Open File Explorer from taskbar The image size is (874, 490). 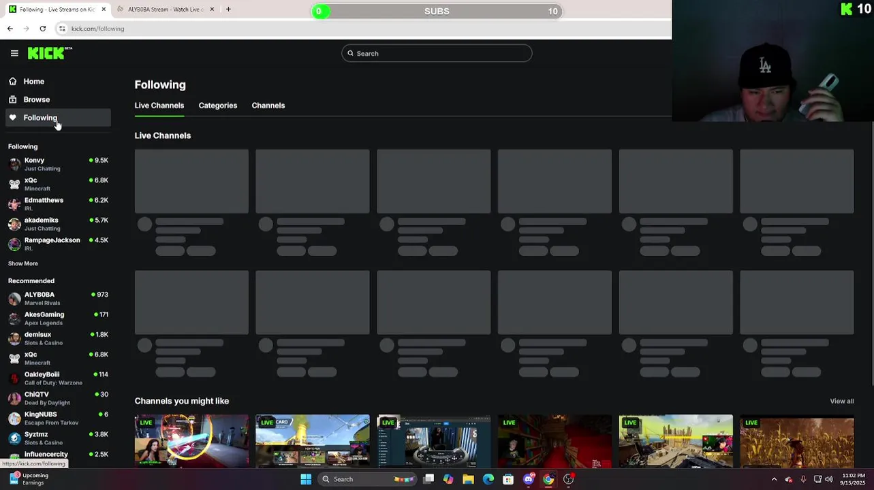(468, 479)
